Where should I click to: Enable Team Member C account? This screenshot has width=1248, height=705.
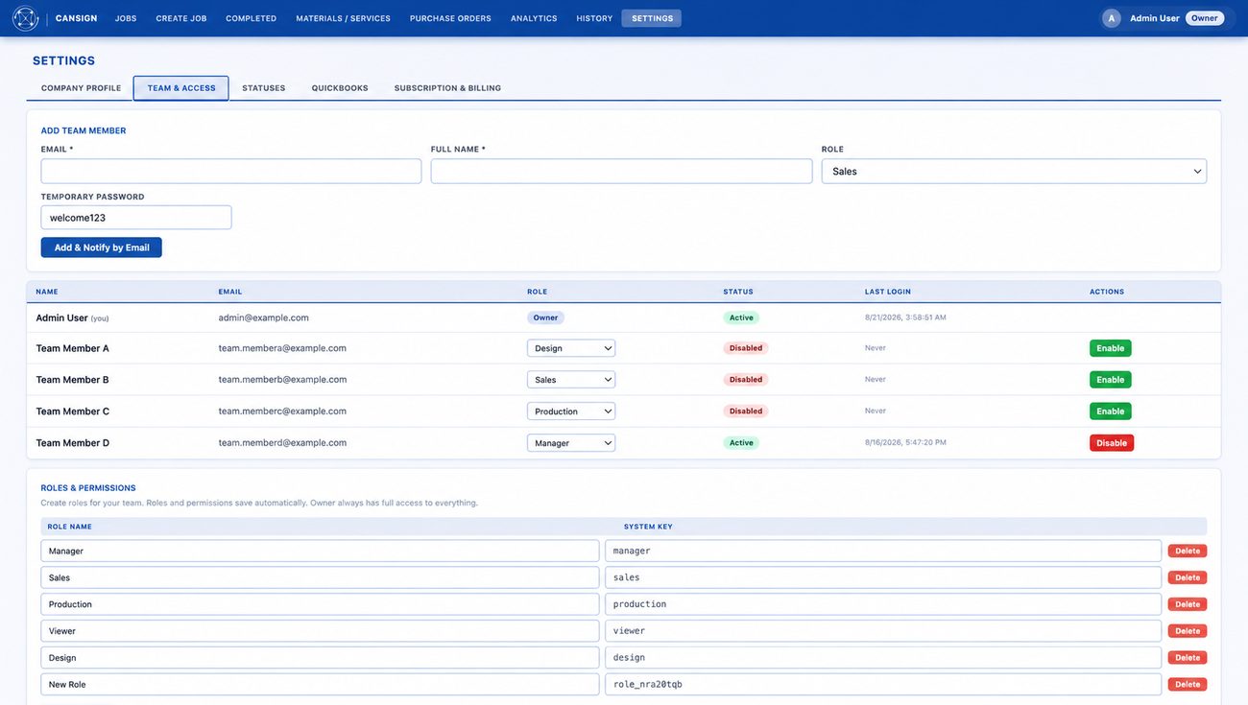pyautogui.click(x=1111, y=411)
